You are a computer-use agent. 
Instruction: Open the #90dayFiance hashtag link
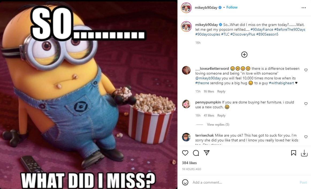262,29
